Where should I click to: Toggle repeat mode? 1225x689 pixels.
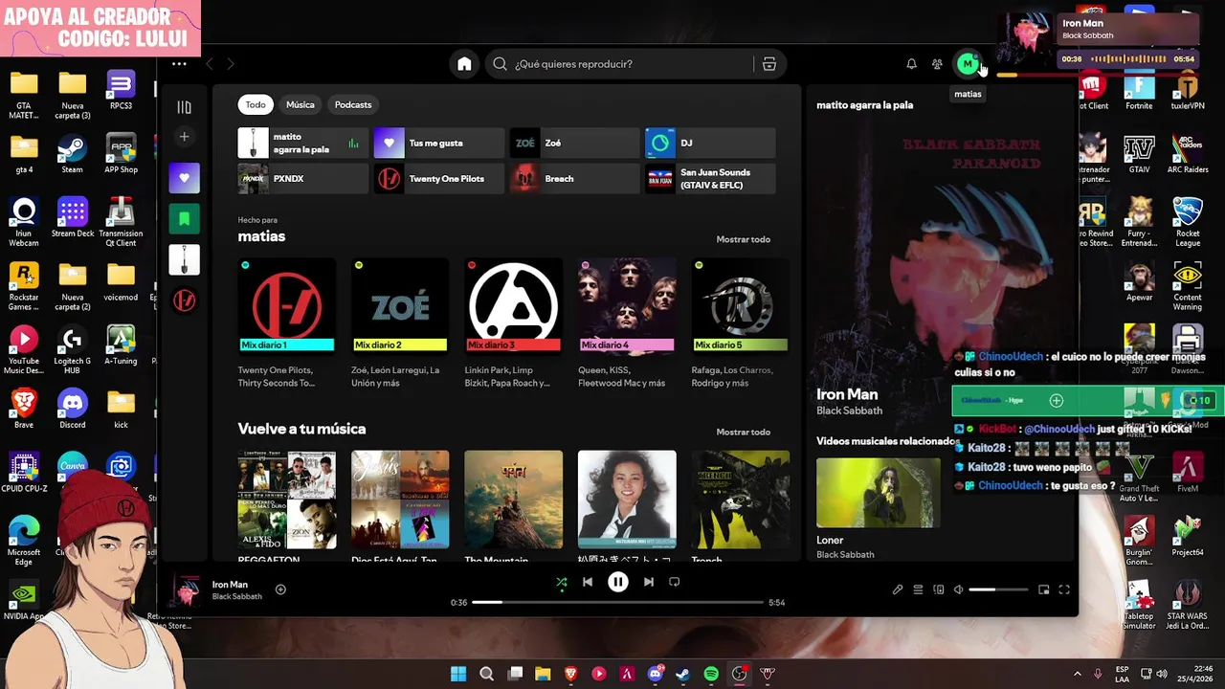tap(675, 582)
